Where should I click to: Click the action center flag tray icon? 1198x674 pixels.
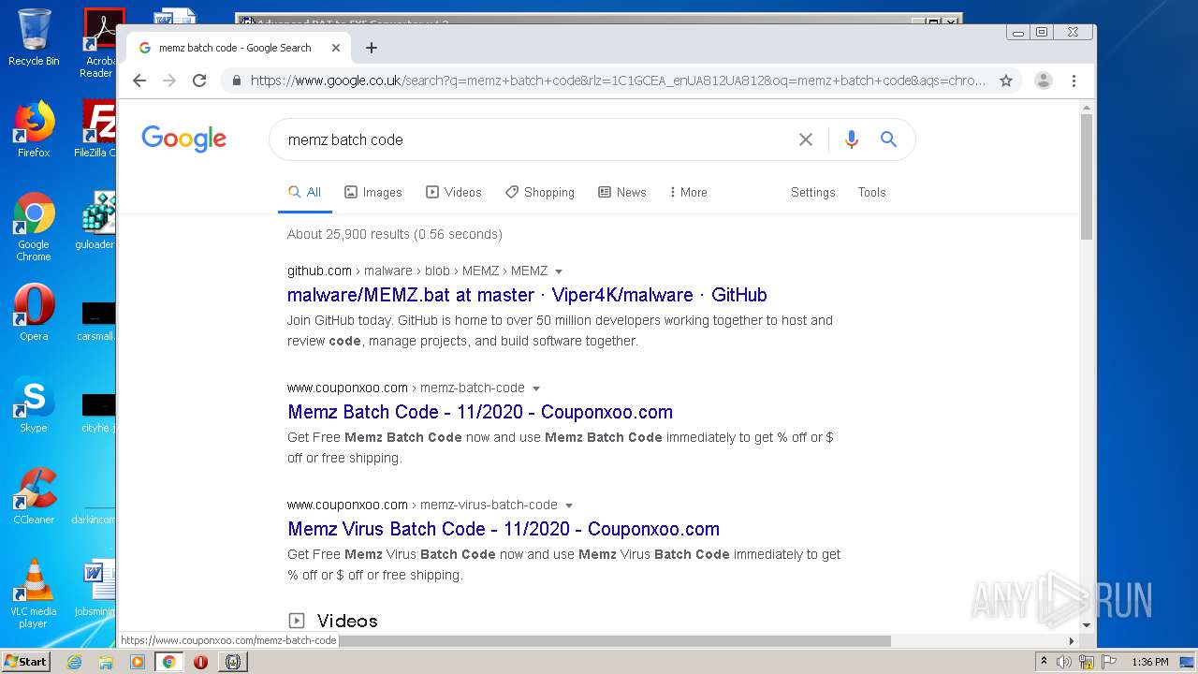coord(1108,662)
